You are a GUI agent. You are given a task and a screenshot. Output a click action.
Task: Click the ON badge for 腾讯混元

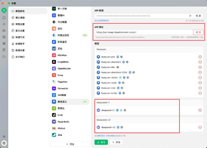pos(85,102)
